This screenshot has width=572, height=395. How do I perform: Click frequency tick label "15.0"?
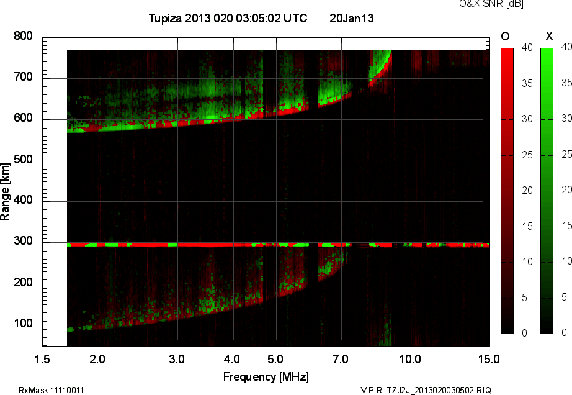coord(489,359)
